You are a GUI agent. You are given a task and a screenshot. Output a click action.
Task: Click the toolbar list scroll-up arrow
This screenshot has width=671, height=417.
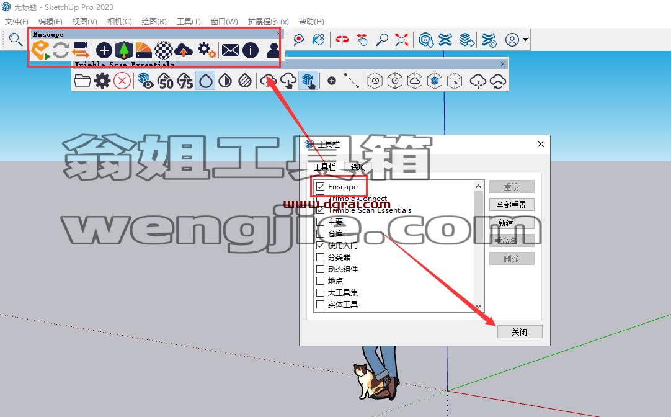(478, 186)
